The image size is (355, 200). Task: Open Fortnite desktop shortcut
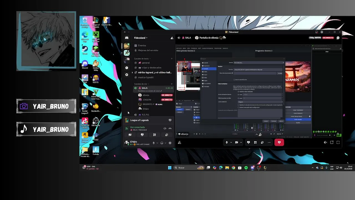(x=96, y=151)
